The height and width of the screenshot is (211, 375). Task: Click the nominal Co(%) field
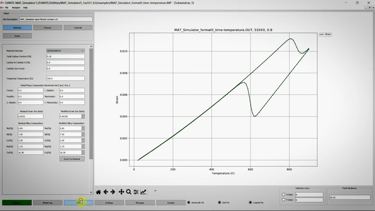[x=30, y=153]
